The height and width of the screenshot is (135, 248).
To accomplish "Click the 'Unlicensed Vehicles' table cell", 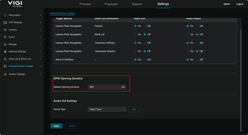I will click(105, 51).
